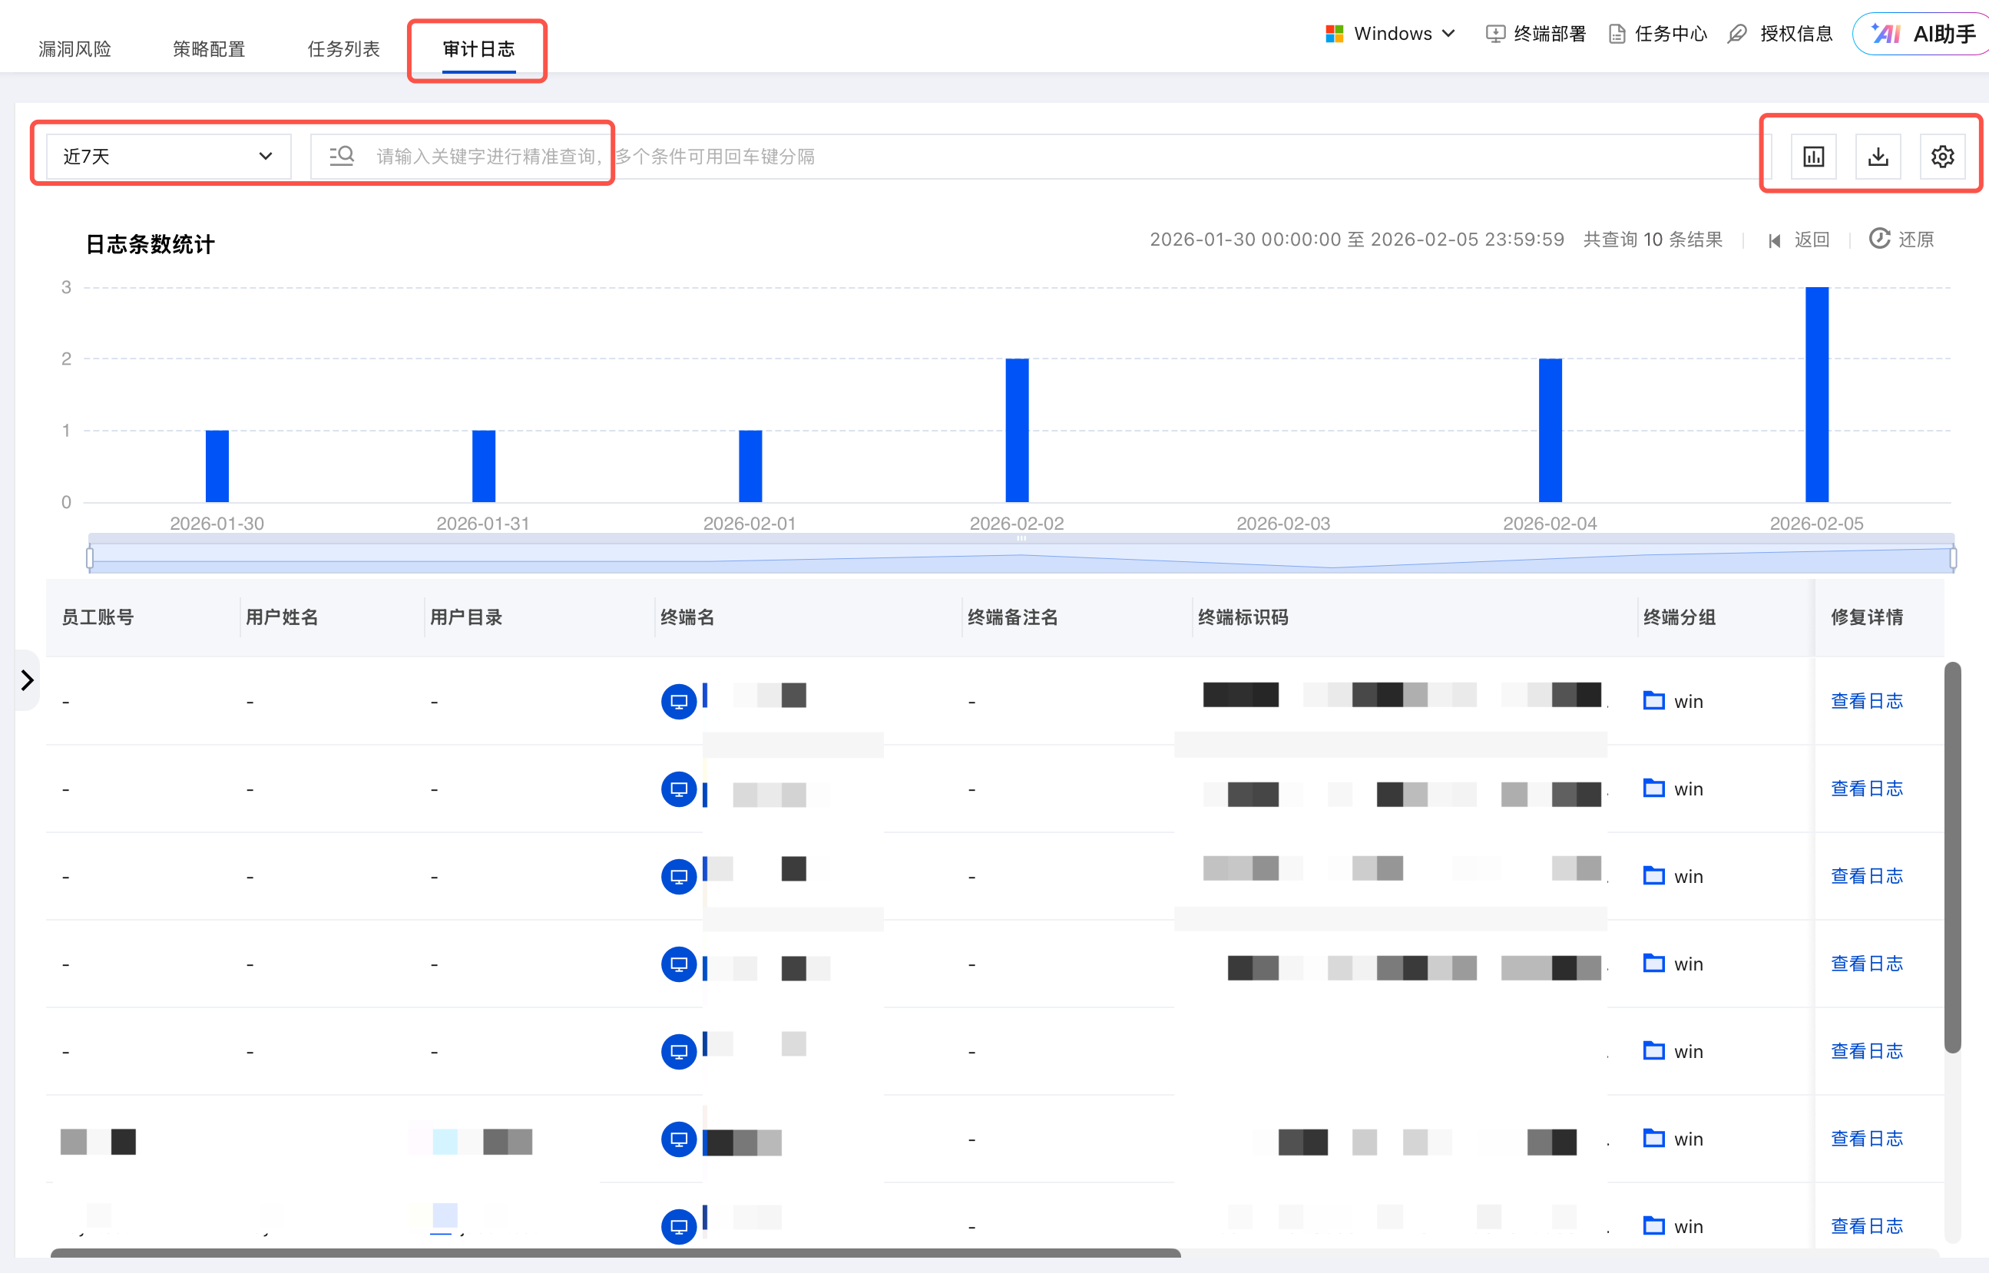Click the chart statistics icon button
The image size is (1989, 1273).
[1813, 156]
